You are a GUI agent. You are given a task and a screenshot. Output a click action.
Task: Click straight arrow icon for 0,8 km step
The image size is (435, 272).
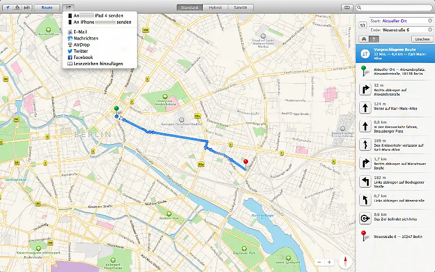coord(365,126)
